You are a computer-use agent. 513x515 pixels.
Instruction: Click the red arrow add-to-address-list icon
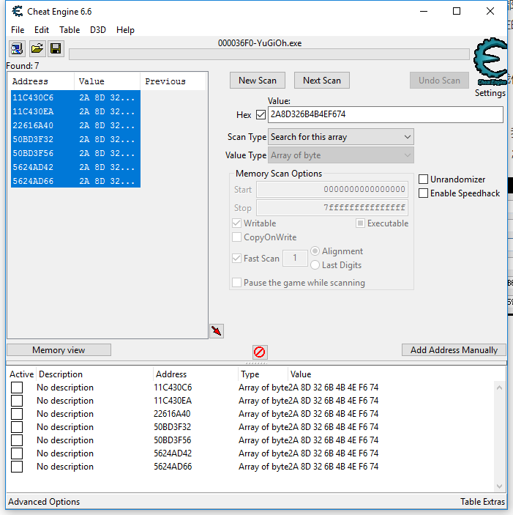click(217, 330)
